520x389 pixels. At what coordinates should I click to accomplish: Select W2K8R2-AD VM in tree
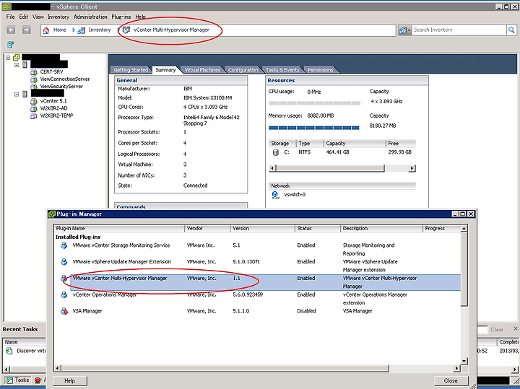[x=53, y=108]
